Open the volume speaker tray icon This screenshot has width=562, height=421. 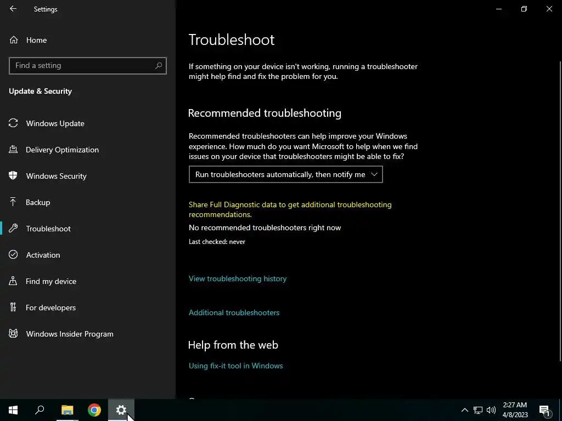(491, 410)
